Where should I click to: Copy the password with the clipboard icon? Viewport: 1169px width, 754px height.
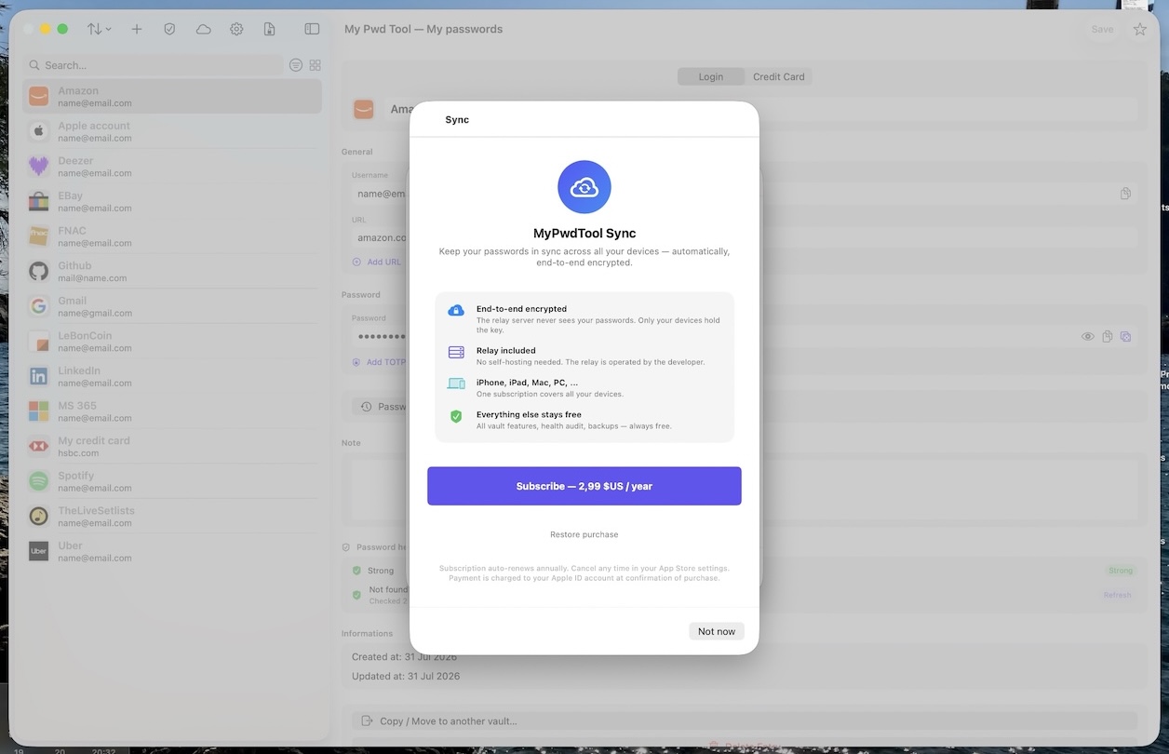coord(1108,336)
